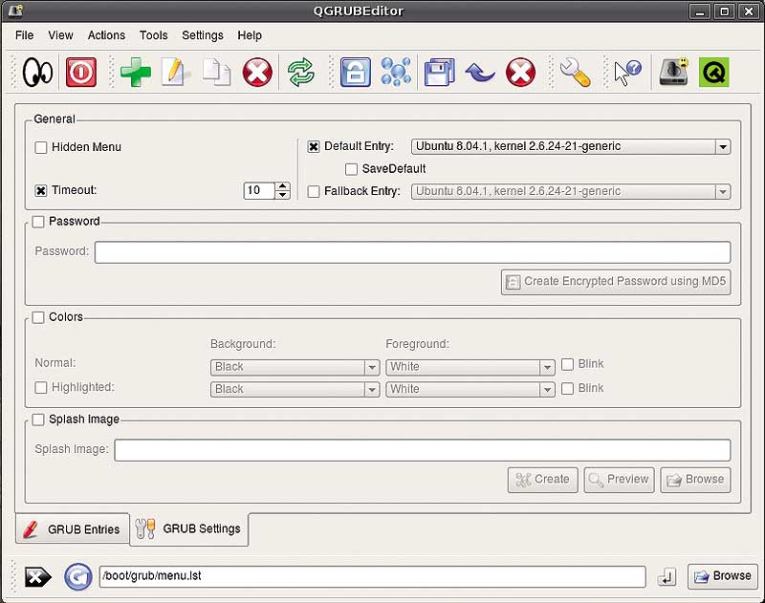Click the green Qt logo icon
This screenshot has height=603, width=765.
(x=713, y=73)
